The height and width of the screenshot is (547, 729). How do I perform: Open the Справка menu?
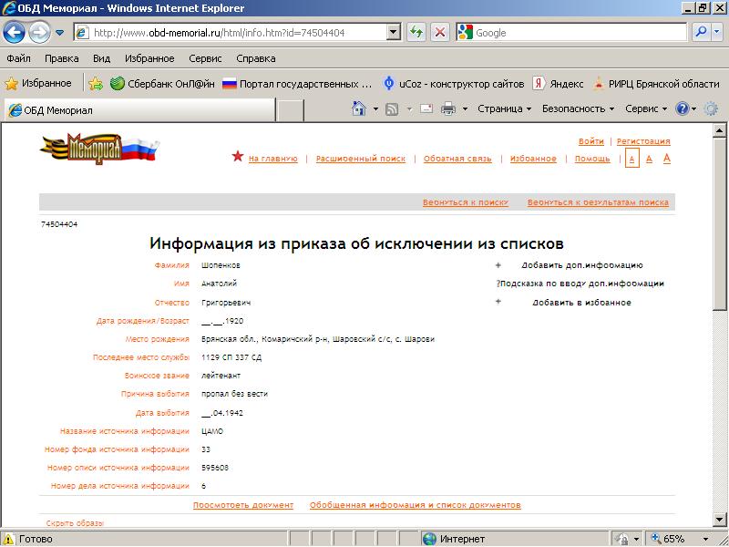click(255, 58)
